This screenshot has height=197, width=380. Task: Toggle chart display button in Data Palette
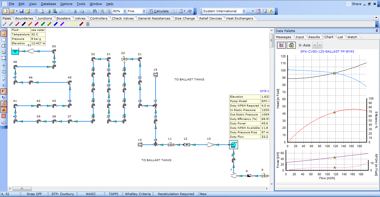281,45
